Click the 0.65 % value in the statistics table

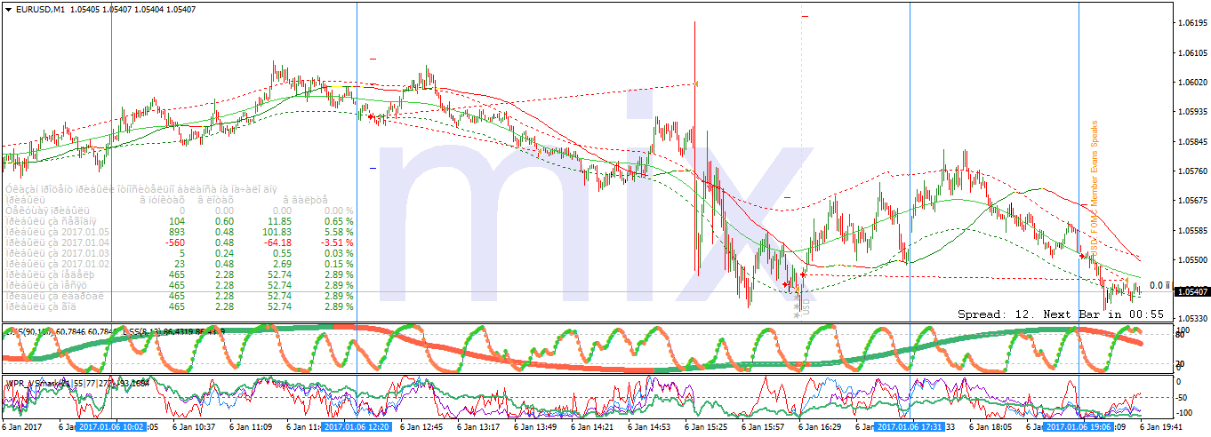click(337, 221)
